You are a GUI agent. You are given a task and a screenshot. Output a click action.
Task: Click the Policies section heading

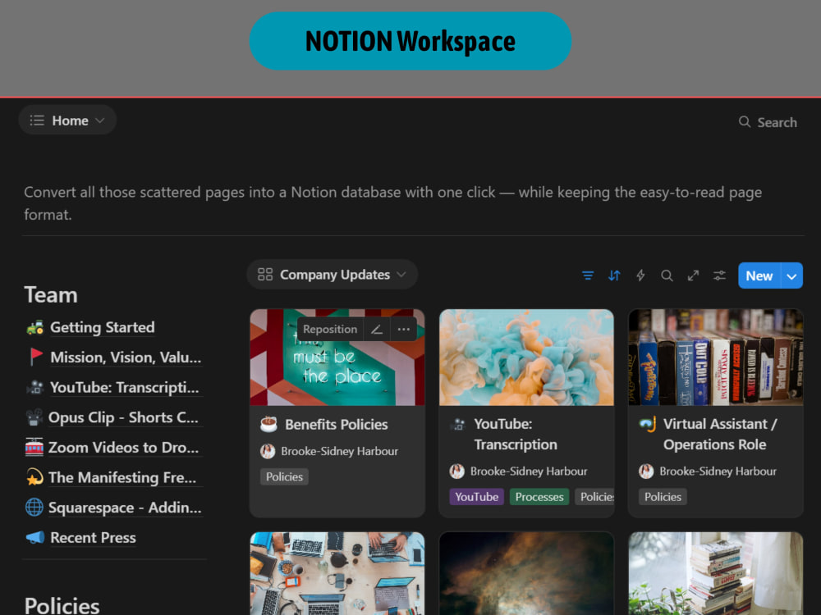click(62, 605)
